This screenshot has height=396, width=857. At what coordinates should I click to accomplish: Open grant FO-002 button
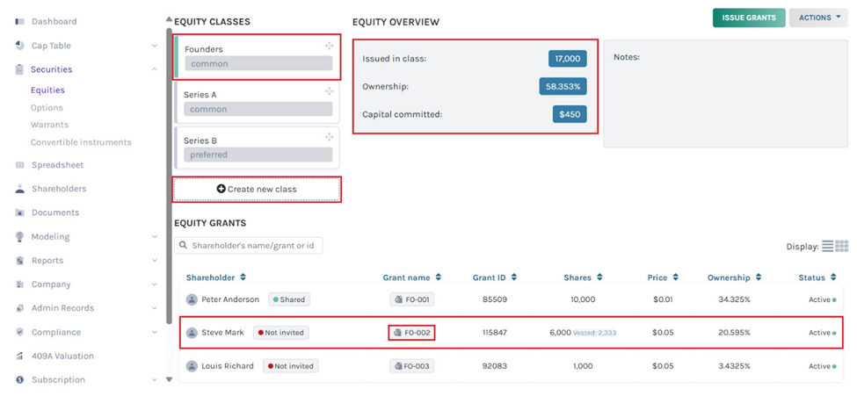click(x=412, y=333)
